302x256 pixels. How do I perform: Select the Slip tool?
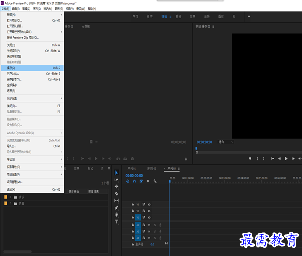click(x=116, y=201)
